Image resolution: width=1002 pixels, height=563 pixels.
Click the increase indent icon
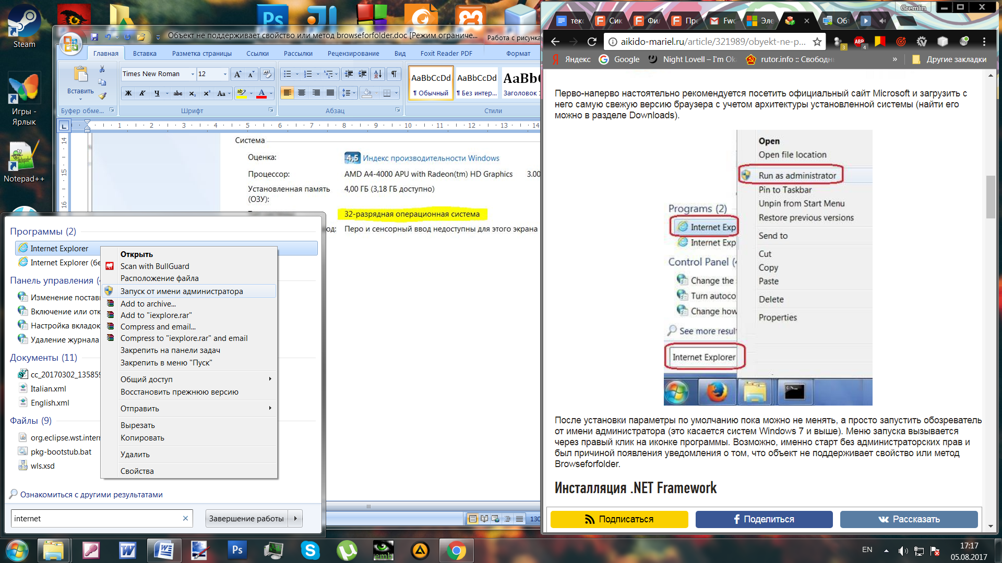click(x=362, y=74)
